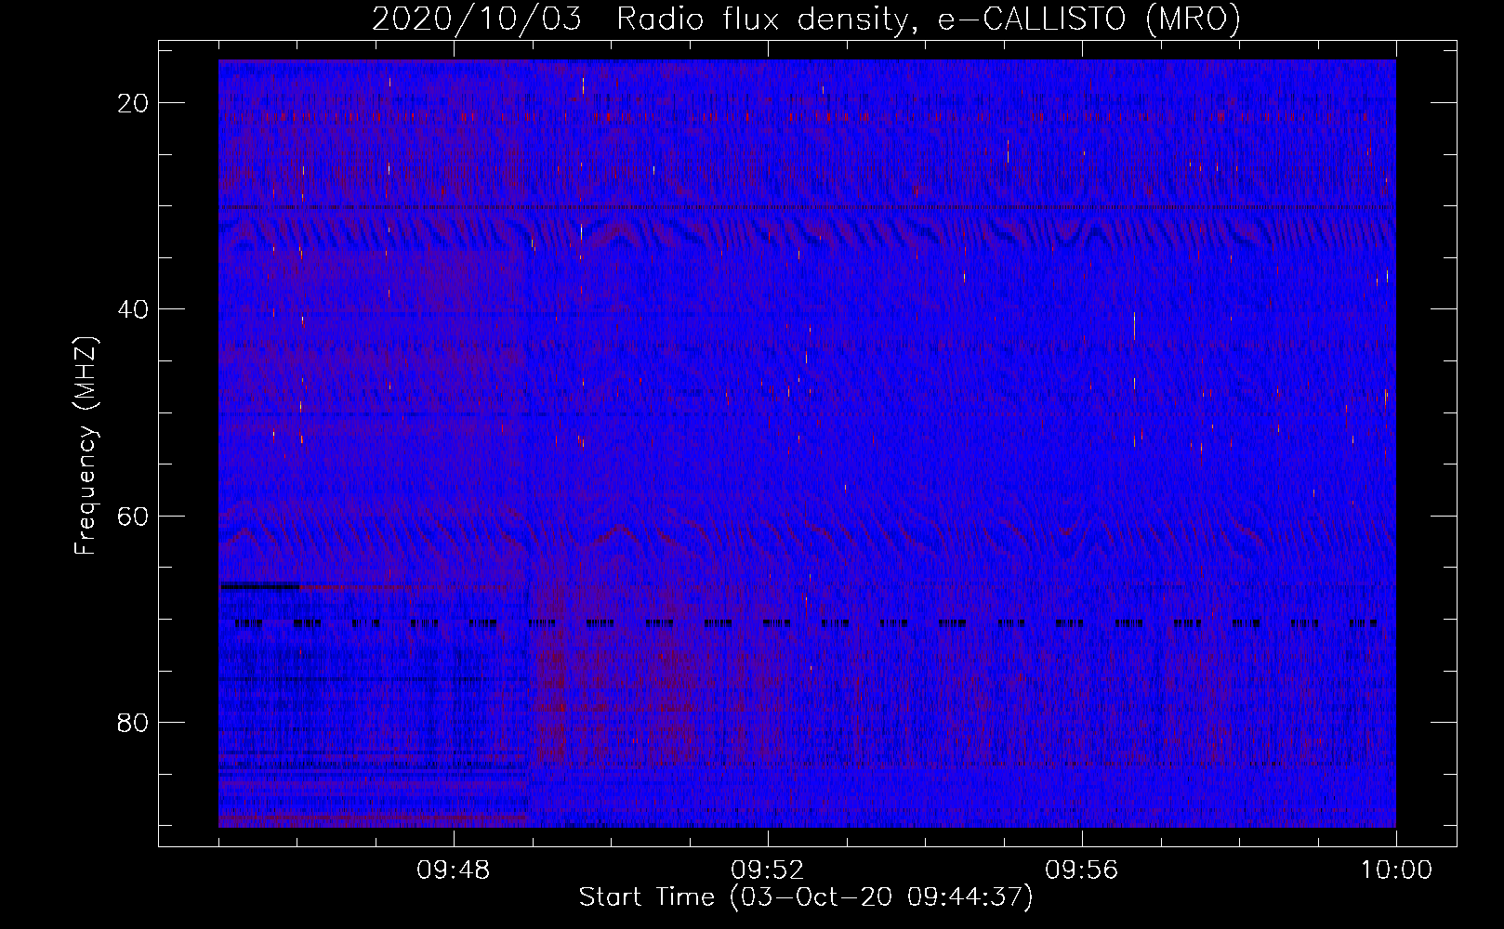Click the "Start Time (03-Oct-20 09:44:37)" axis label
The width and height of the screenshot is (1504, 929).
(806, 897)
